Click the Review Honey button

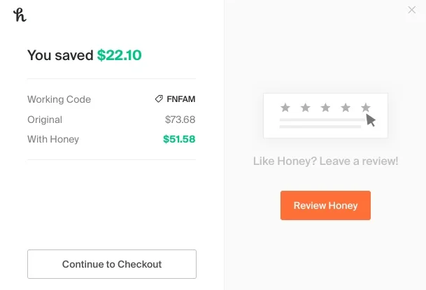tap(325, 205)
